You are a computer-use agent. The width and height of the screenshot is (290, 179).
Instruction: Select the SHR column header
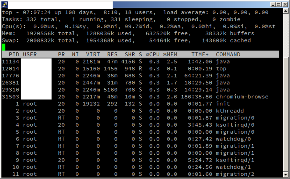point(130,54)
